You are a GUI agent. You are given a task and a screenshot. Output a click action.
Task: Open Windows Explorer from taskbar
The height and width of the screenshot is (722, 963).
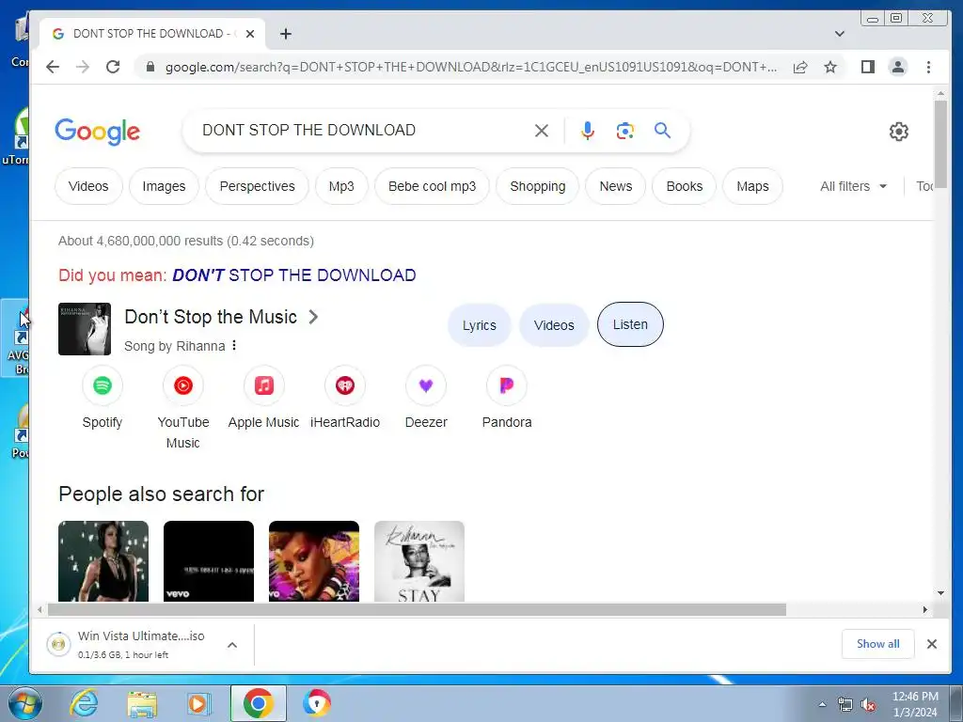[x=142, y=704]
